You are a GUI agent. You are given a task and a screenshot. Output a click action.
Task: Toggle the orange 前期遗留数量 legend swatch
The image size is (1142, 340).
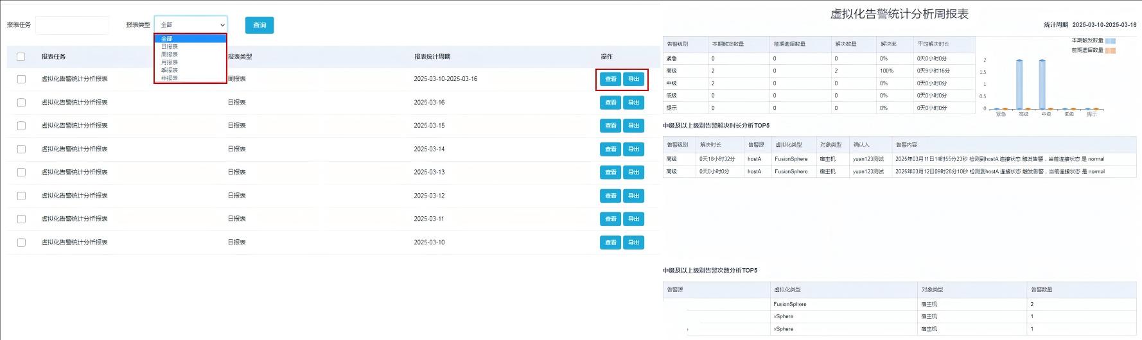point(1111,50)
